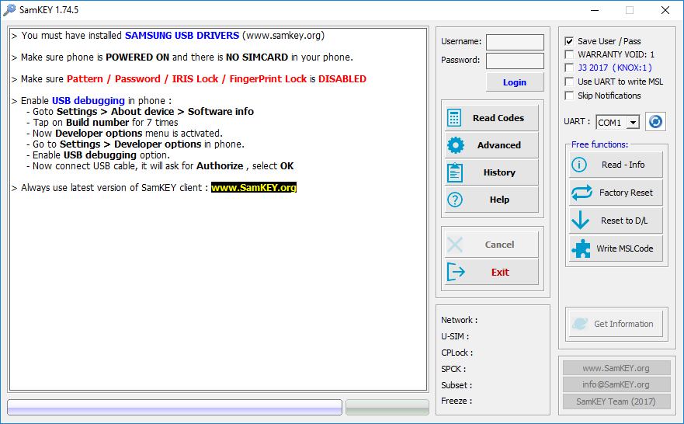
Task: Focus the Password input field
Action: 515,61
